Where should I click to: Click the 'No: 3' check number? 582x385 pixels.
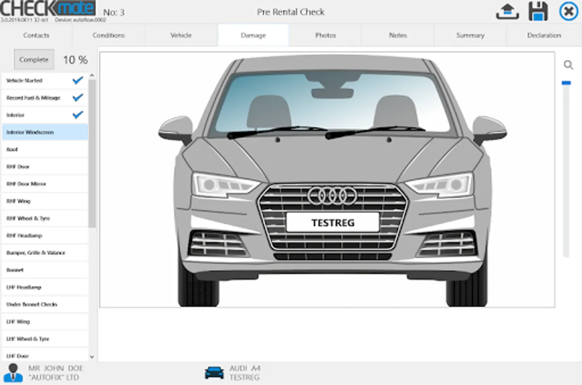(114, 12)
